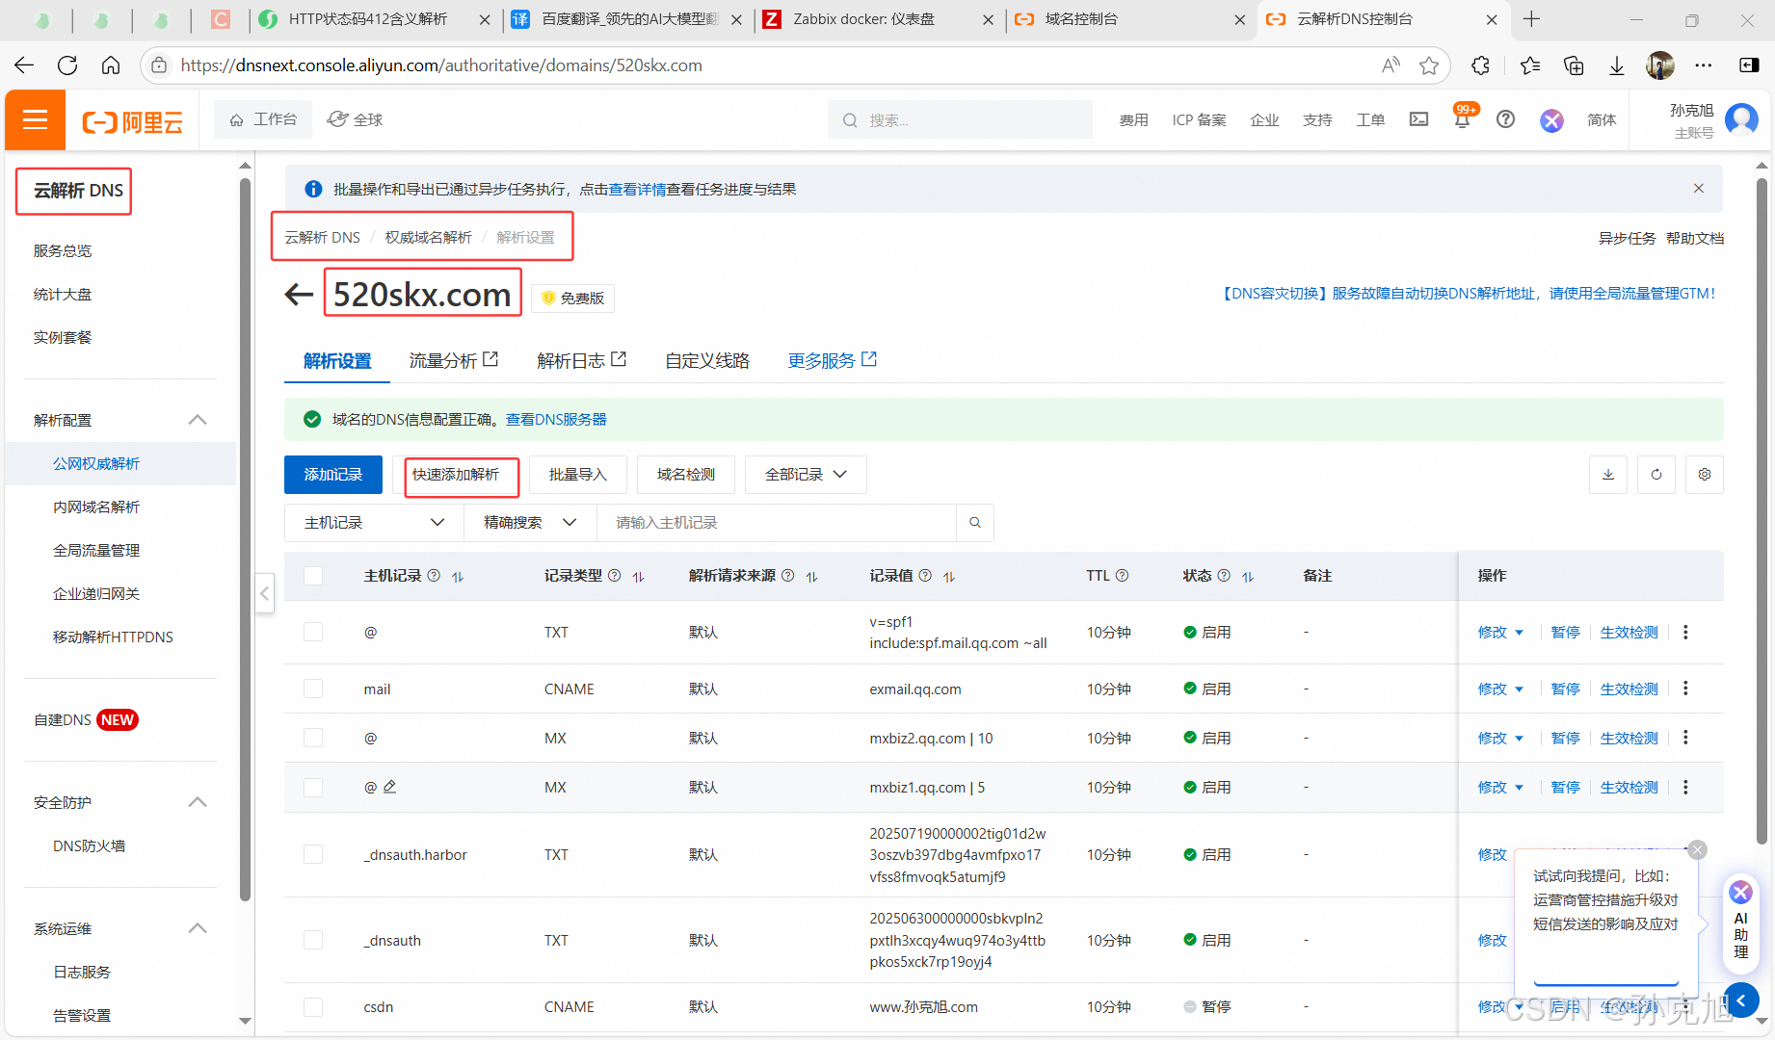Switch to 流量分析 tab
Screen dimensions: 1775x1040
coord(453,360)
